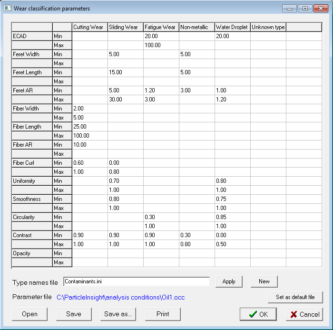Click the Open button
The width and height of the screenshot is (333, 330).
tap(29, 314)
